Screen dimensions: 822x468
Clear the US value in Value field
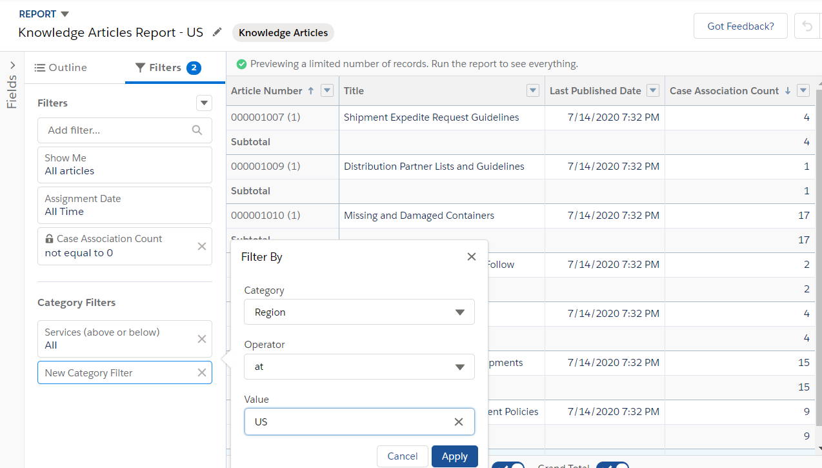click(459, 422)
